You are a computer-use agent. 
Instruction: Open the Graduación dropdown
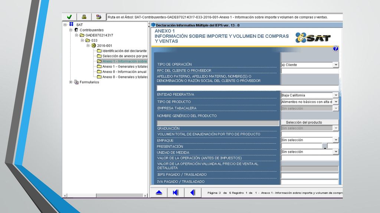click(335, 128)
